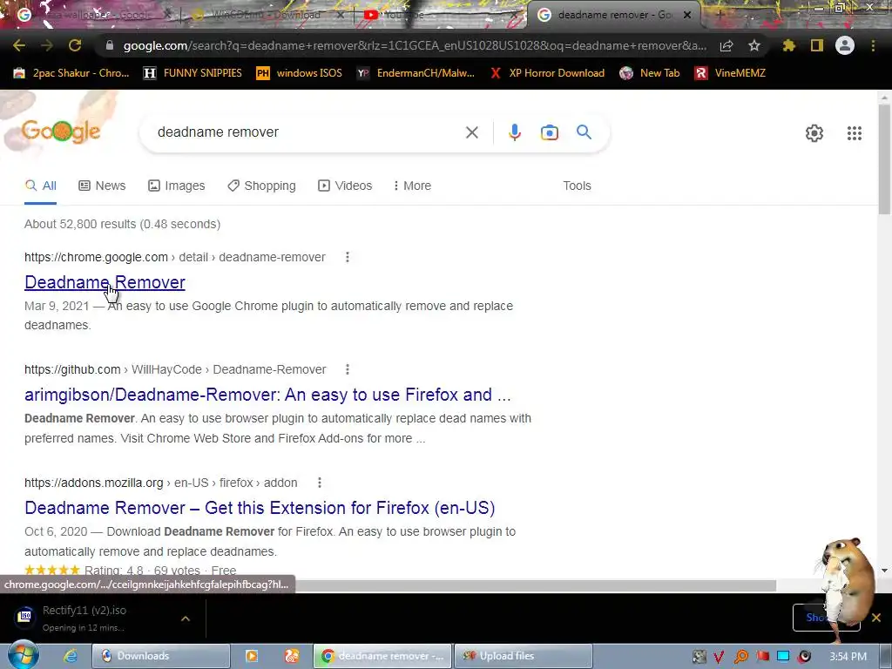Switch to Videos results
The height and width of the screenshot is (669, 892).
345,186
